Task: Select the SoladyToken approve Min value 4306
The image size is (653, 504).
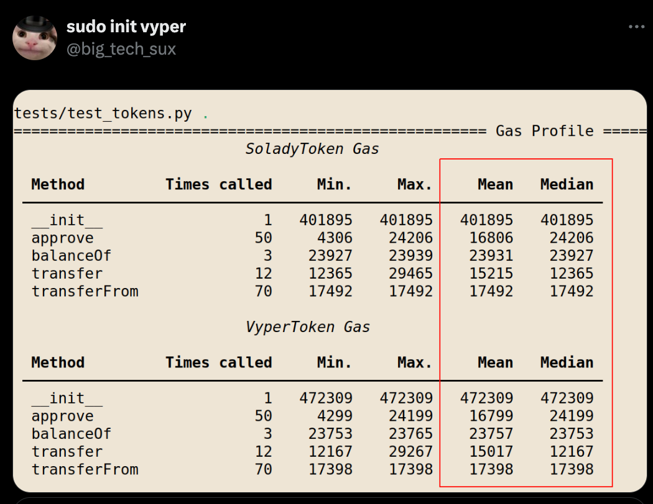Action: pos(335,238)
